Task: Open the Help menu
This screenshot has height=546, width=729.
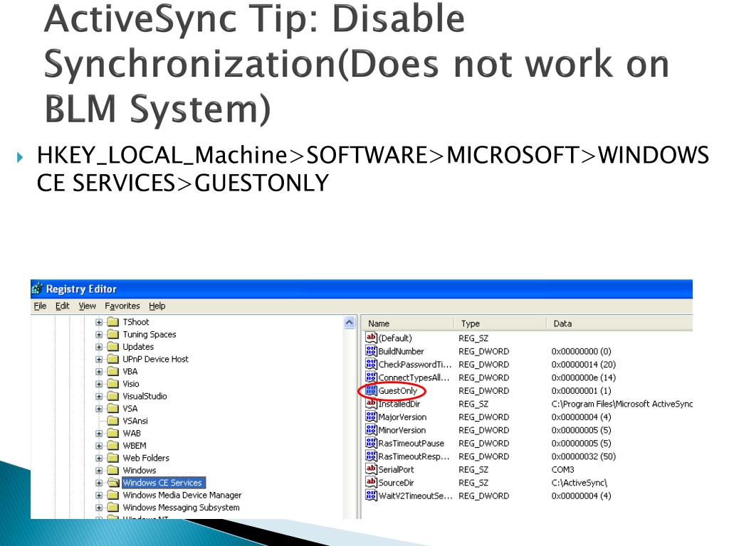Action: (x=157, y=306)
